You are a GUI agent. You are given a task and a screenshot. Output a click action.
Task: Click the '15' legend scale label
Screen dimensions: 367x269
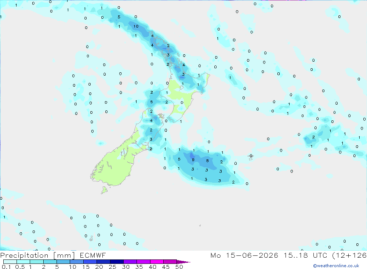click(86, 267)
